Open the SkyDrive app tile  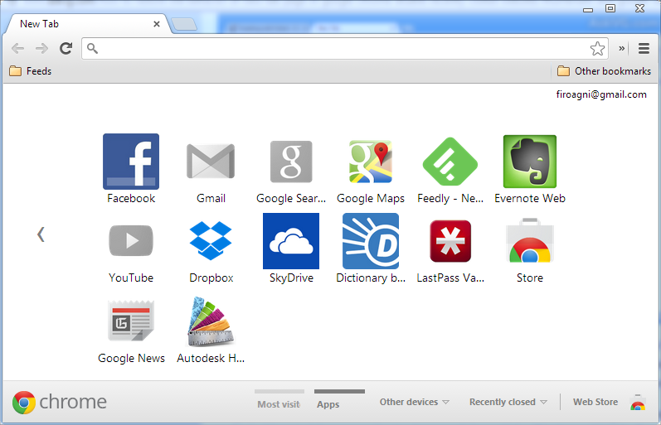pos(291,241)
